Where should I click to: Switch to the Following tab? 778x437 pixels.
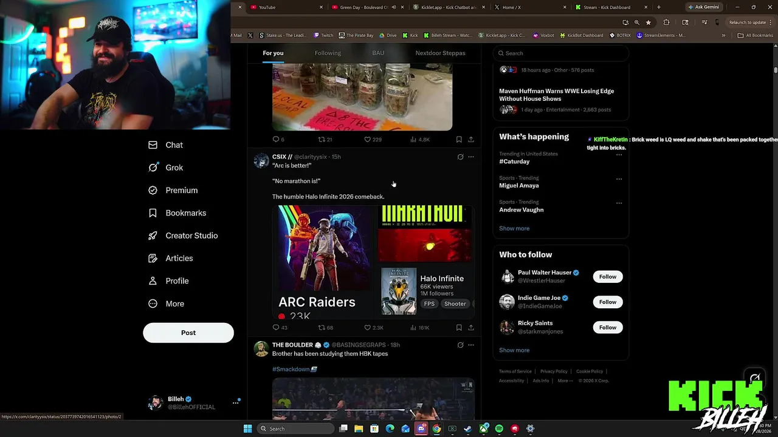pos(328,53)
